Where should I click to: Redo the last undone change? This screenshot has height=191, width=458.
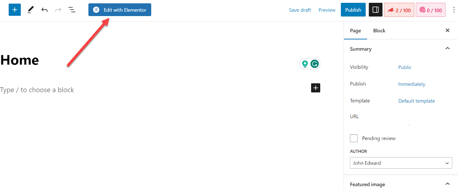pyautogui.click(x=58, y=10)
